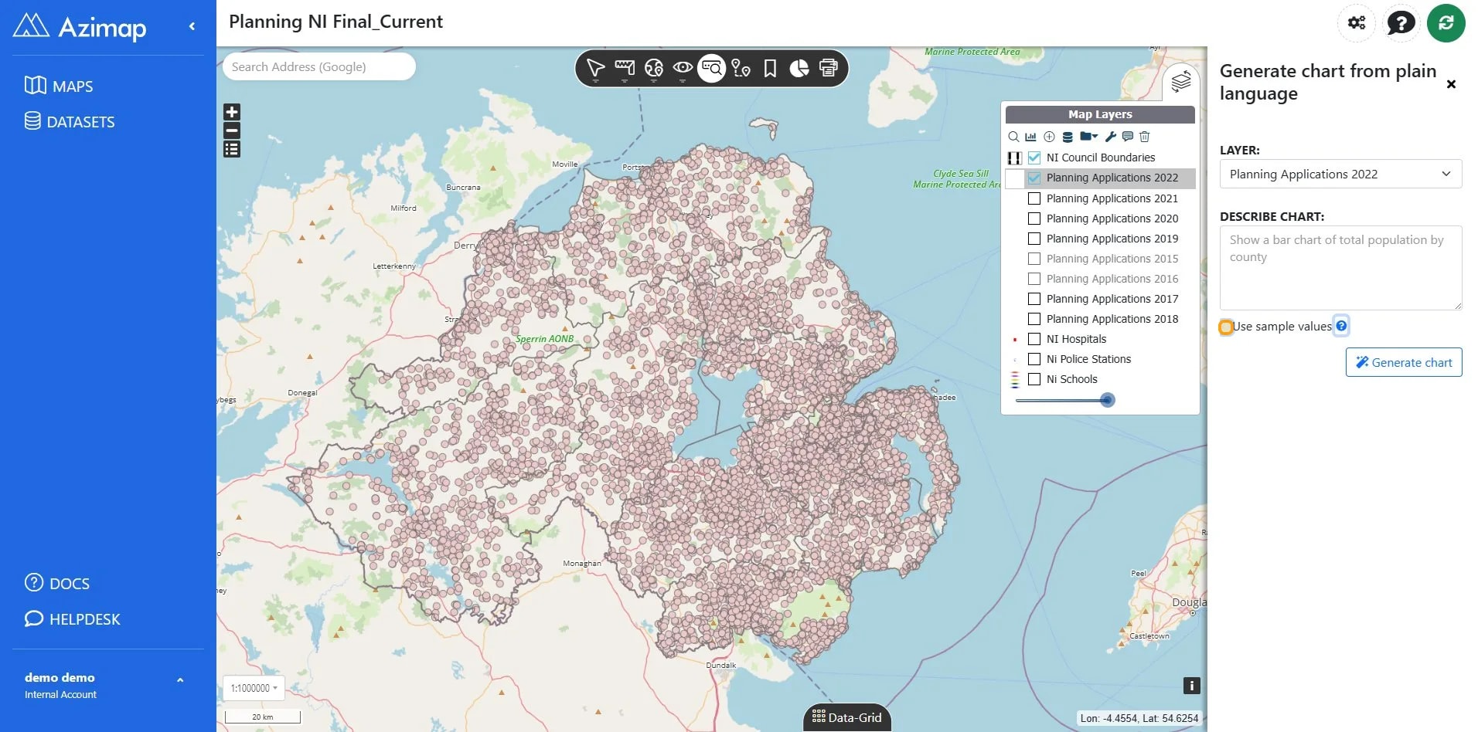Open Docs
This screenshot has width=1478, height=732.
coord(57,583)
